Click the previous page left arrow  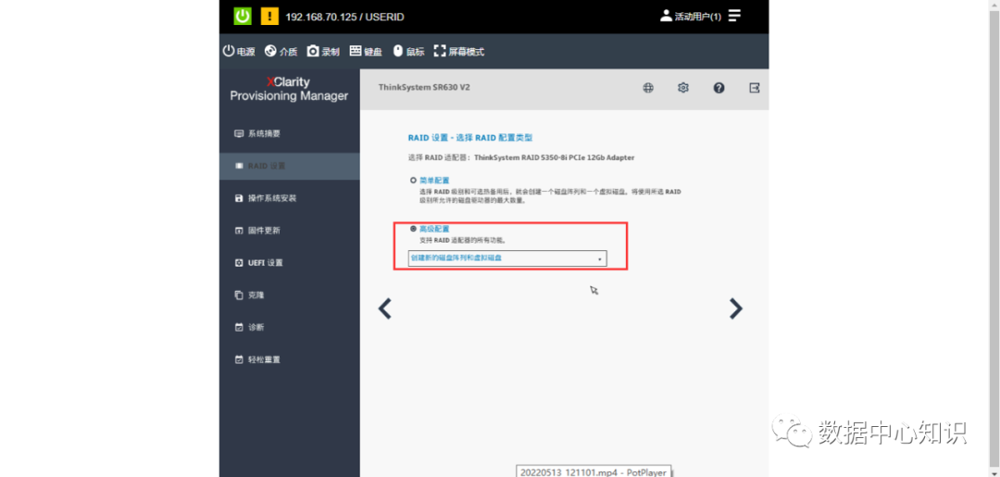384,308
